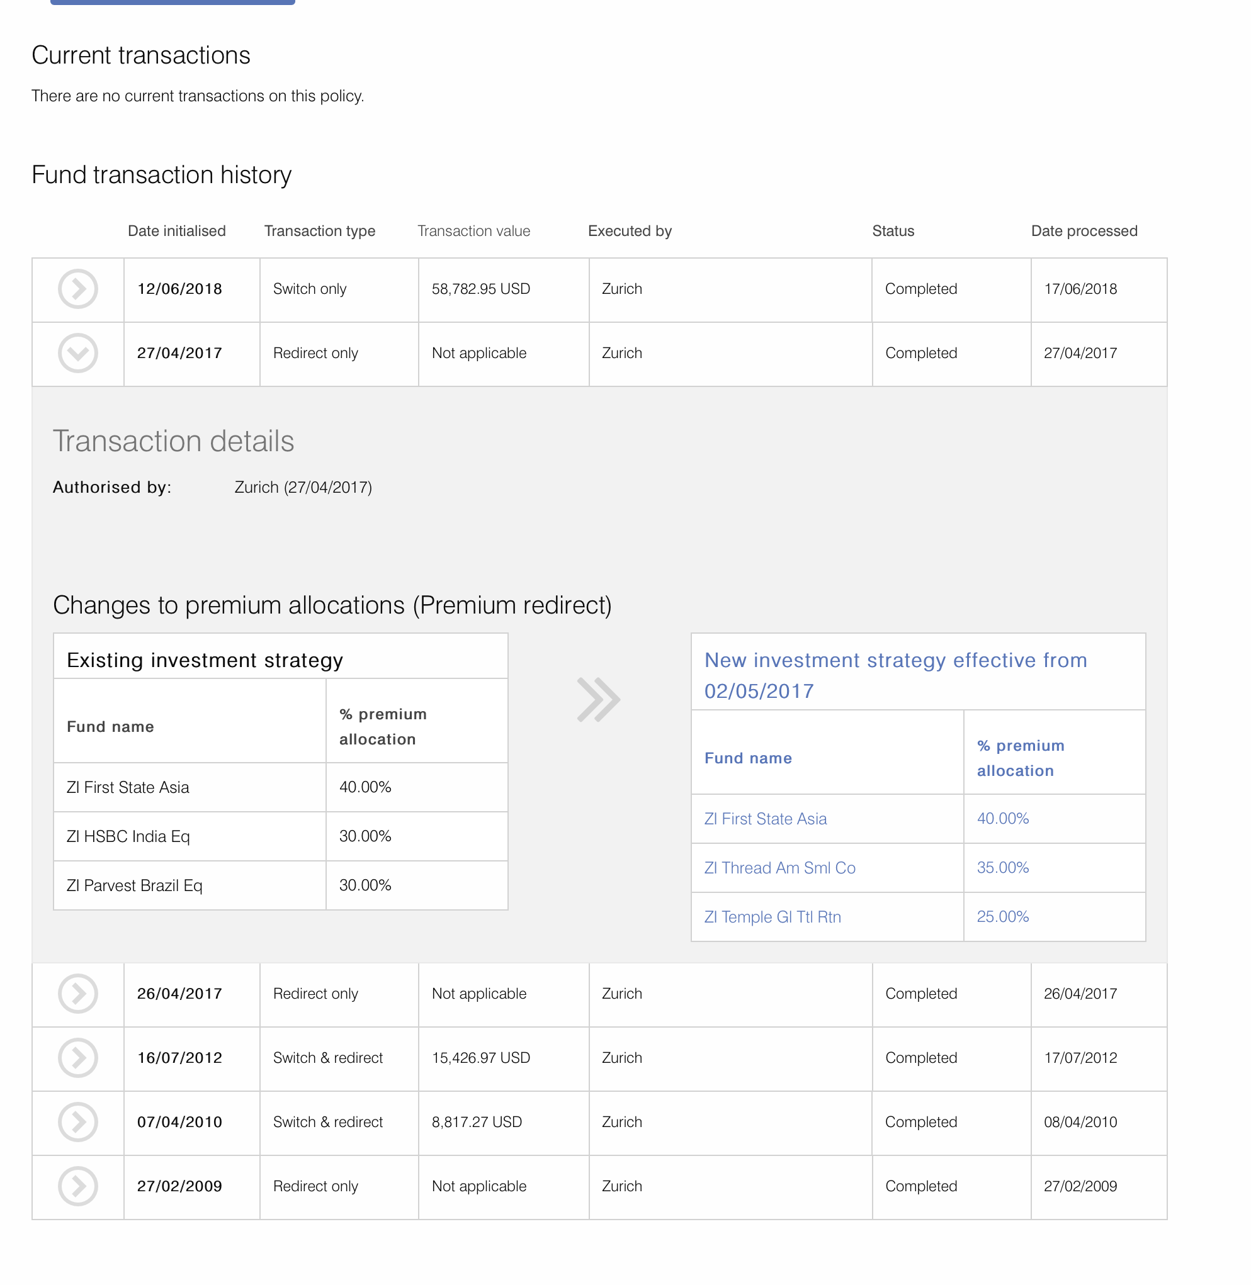Select the 15,426.97 USD transaction value

click(x=481, y=1058)
